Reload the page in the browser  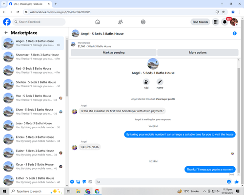point(18,12)
